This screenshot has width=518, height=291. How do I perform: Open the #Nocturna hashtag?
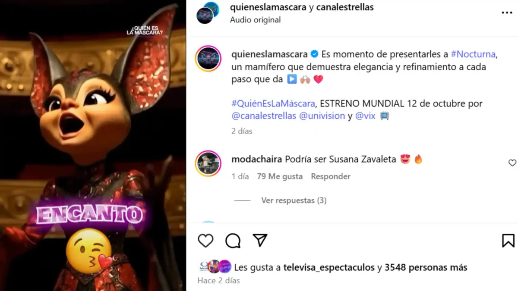coord(474,54)
